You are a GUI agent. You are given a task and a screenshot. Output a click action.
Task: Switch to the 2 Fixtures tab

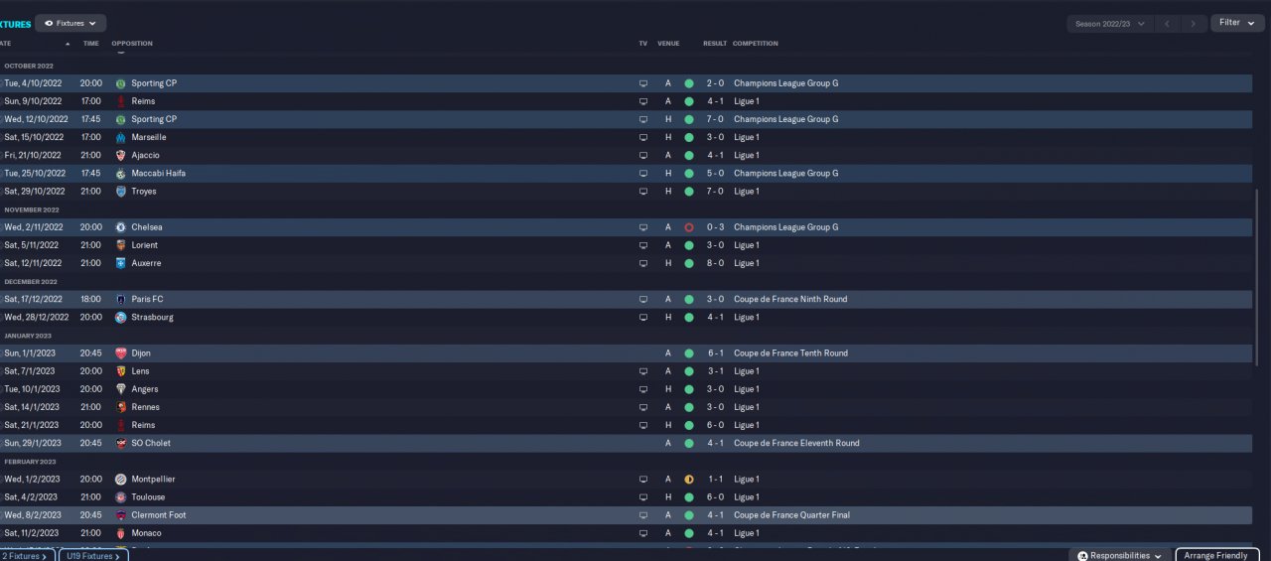[x=27, y=556]
